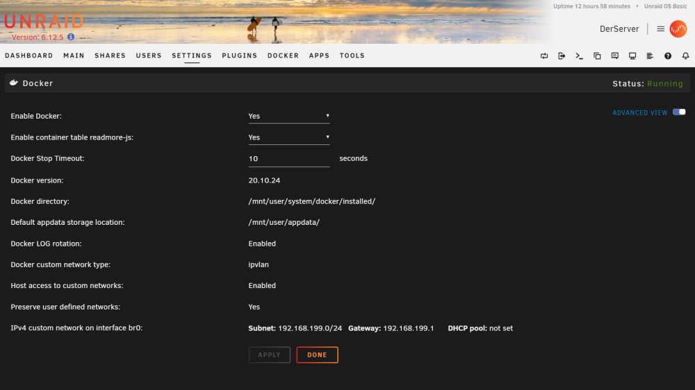Open the Main menu

click(x=74, y=56)
